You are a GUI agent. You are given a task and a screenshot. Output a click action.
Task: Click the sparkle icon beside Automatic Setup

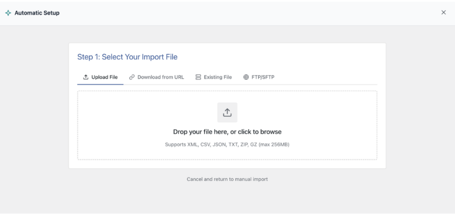(8, 13)
